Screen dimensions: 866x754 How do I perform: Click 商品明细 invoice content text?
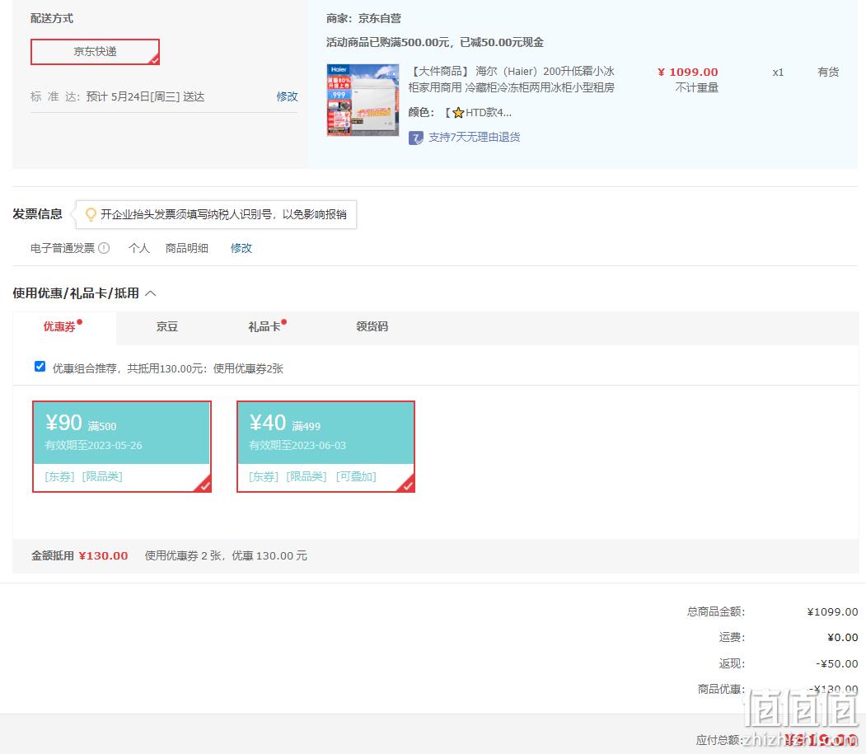pos(187,248)
